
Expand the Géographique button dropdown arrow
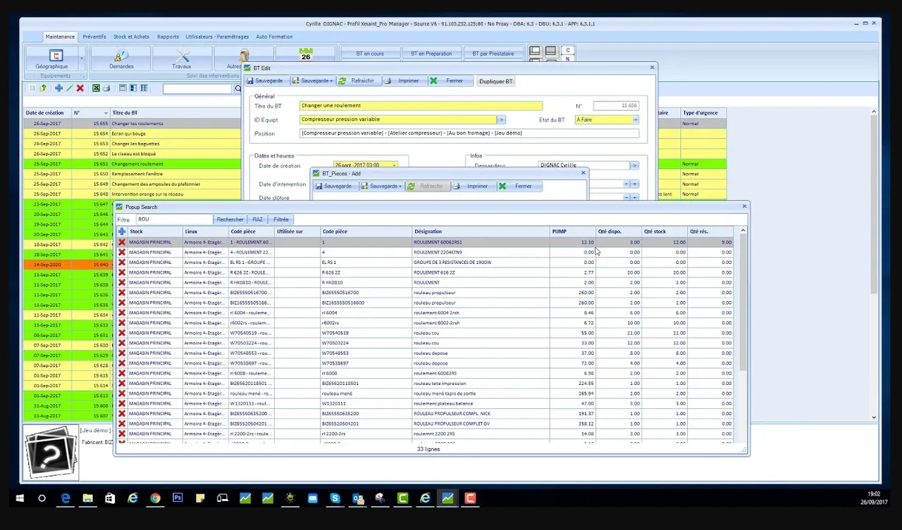[x=82, y=58]
